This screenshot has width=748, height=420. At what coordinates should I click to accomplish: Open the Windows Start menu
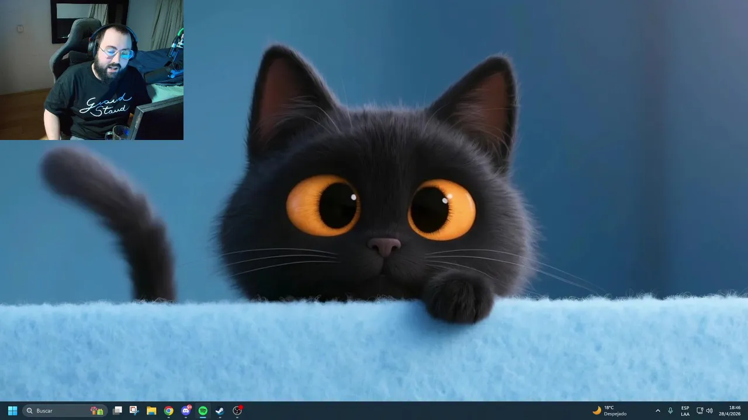12,411
